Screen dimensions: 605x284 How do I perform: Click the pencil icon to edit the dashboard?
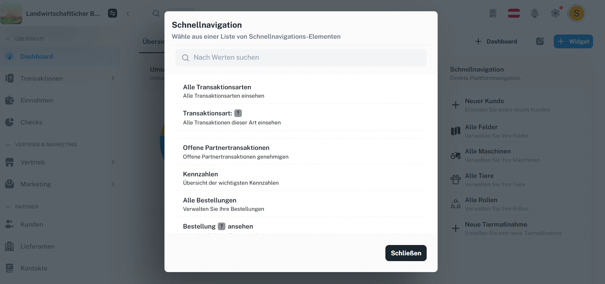[x=540, y=41]
